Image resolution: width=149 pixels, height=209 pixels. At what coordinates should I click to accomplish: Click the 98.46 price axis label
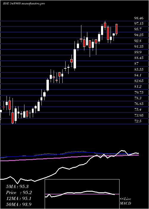point(139,18)
